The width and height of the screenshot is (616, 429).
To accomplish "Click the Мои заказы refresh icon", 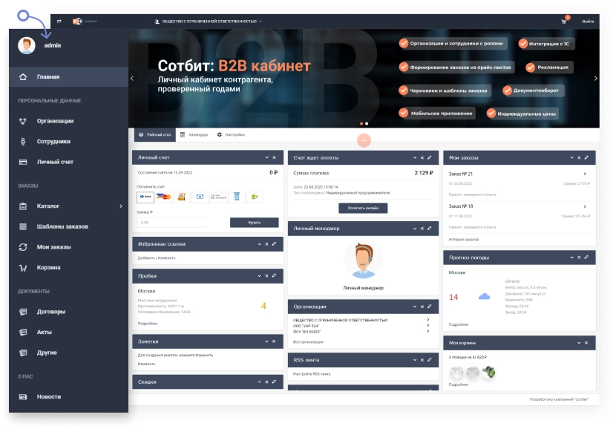I will click(x=23, y=247).
